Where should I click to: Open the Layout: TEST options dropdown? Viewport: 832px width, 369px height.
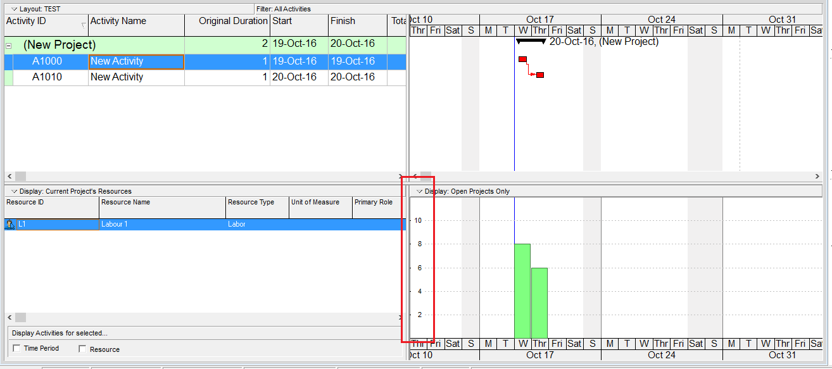(x=14, y=9)
